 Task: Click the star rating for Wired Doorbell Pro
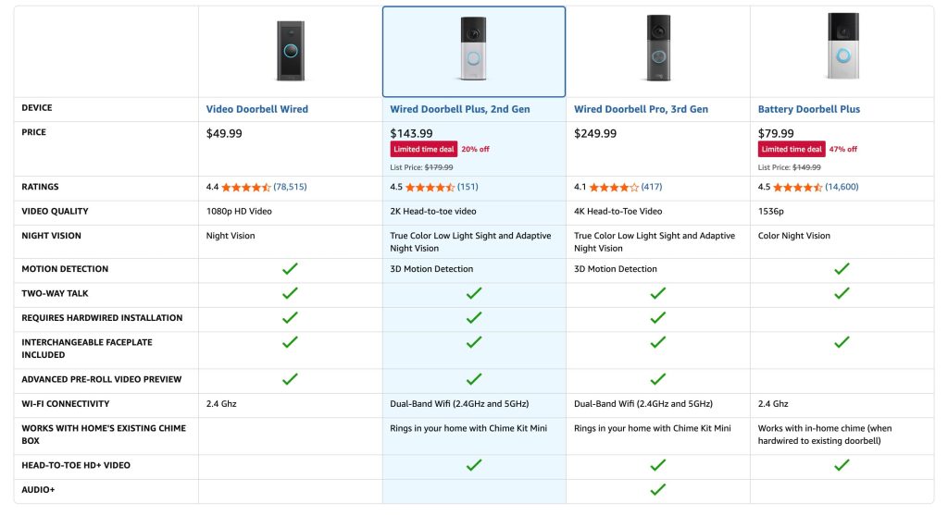point(614,187)
